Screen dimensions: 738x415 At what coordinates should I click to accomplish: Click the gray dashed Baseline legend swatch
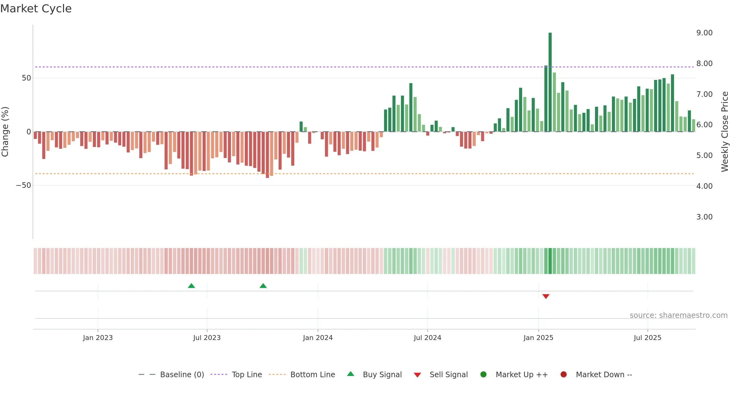(147, 374)
